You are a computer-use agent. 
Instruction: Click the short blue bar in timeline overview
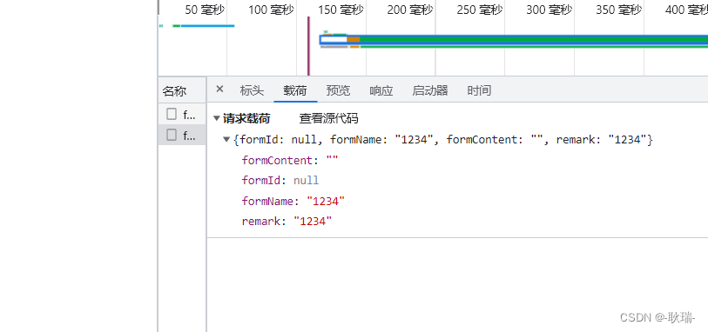pyautogui.click(x=208, y=26)
